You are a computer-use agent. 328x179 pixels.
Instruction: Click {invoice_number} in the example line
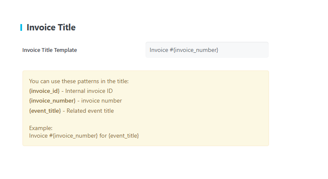pyautogui.click(x=76, y=136)
